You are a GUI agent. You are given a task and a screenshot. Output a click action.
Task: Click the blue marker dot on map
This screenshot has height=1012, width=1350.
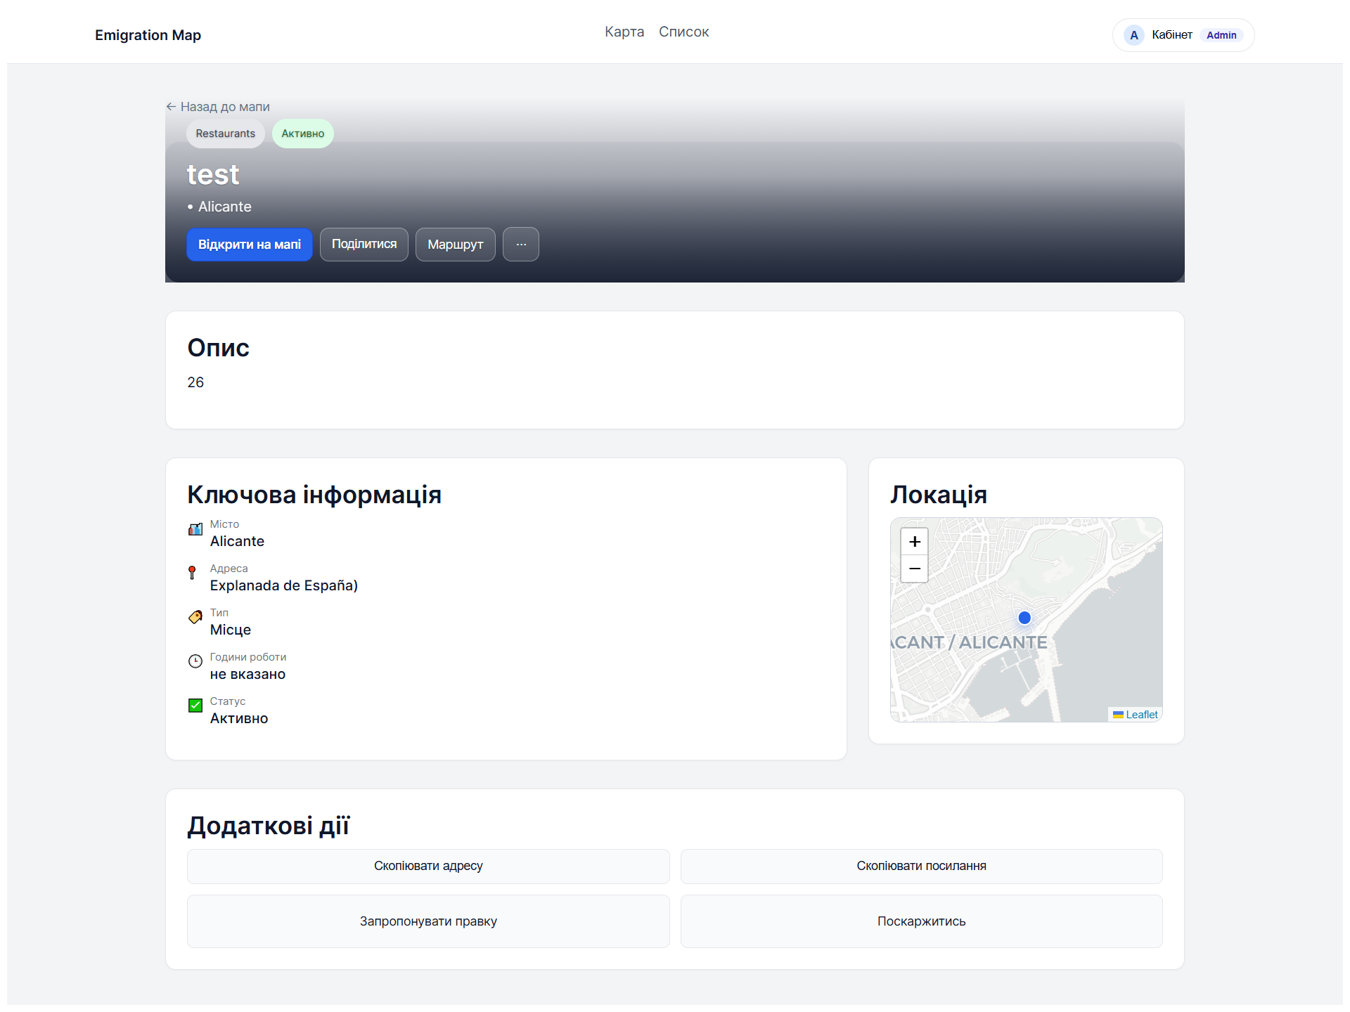point(1024,618)
